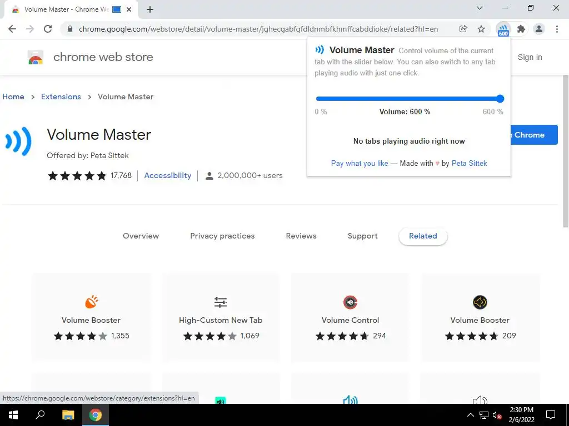
Task: Click the middle of the volume slider track
Action: tap(408, 99)
